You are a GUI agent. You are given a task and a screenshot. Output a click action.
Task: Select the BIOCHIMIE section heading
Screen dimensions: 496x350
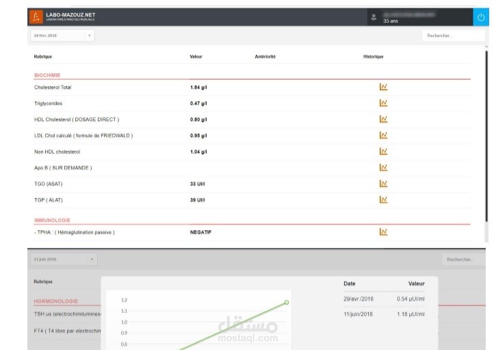point(47,75)
